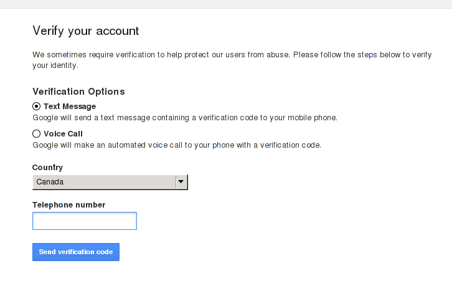Focus the Telephone number input field
This screenshot has height=296, width=452.
pos(85,221)
